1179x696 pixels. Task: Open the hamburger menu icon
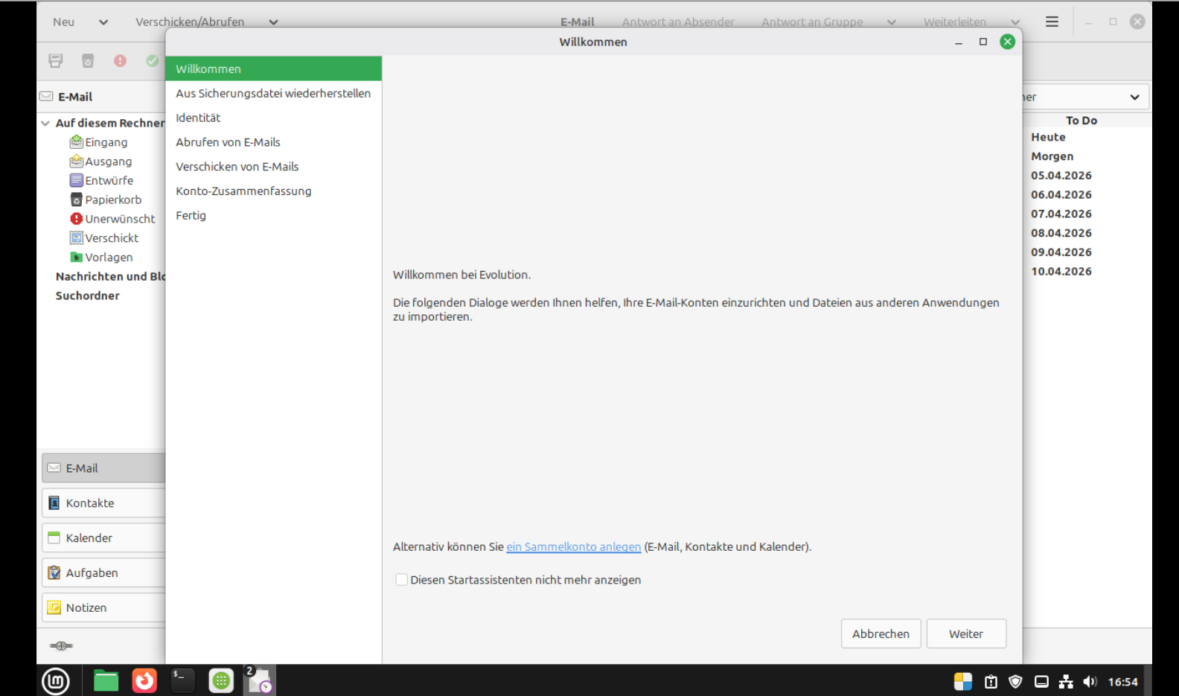coord(1052,22)
